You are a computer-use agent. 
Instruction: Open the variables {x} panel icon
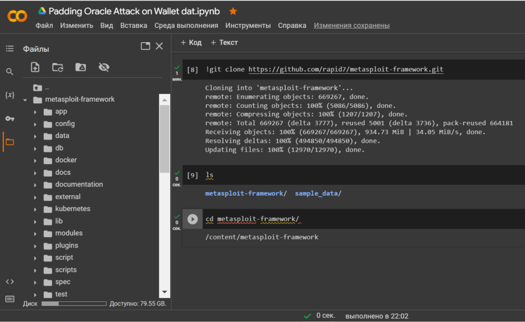click(x=10, y=95)
